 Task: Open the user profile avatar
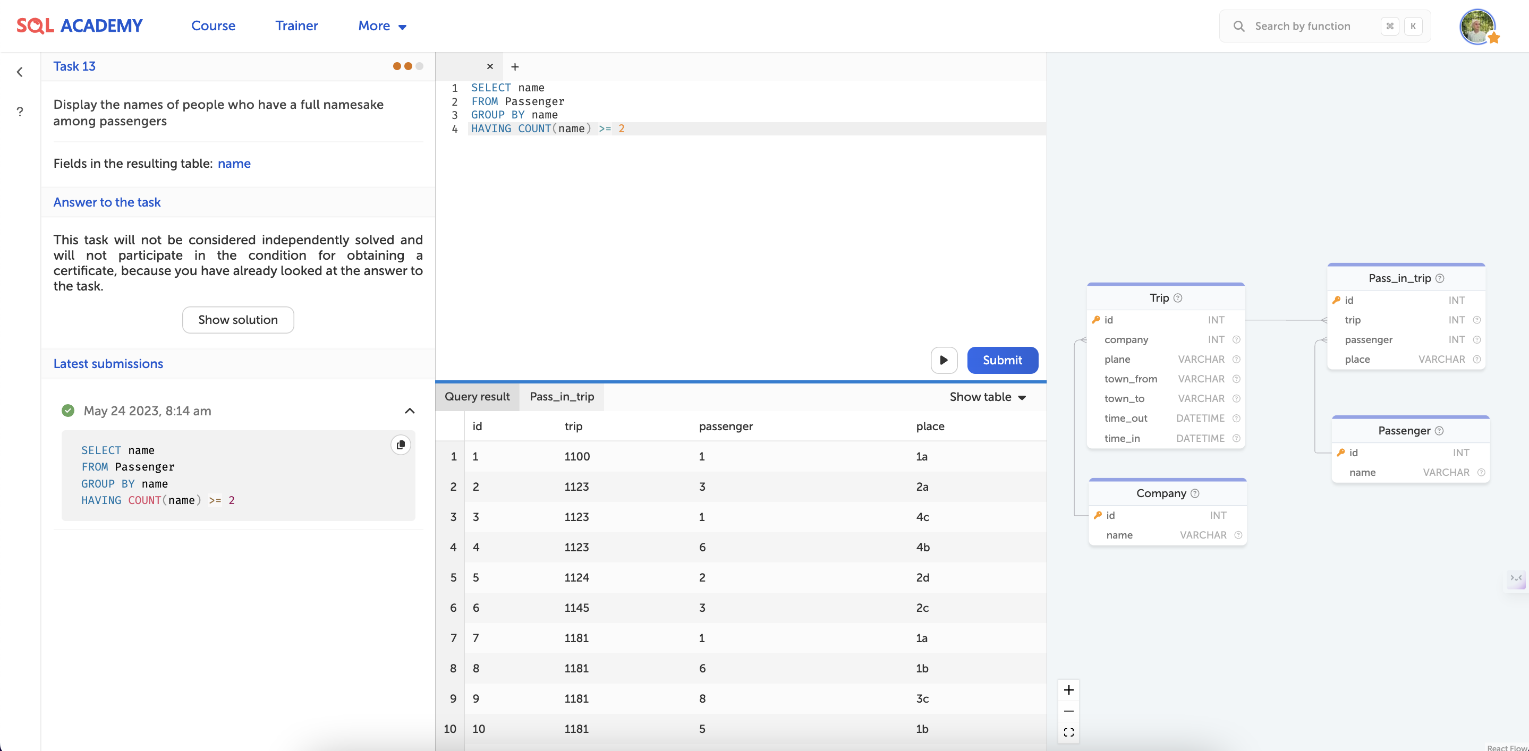(1477, 26)
